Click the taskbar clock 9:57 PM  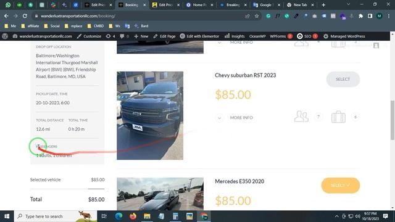coord(370,216)
